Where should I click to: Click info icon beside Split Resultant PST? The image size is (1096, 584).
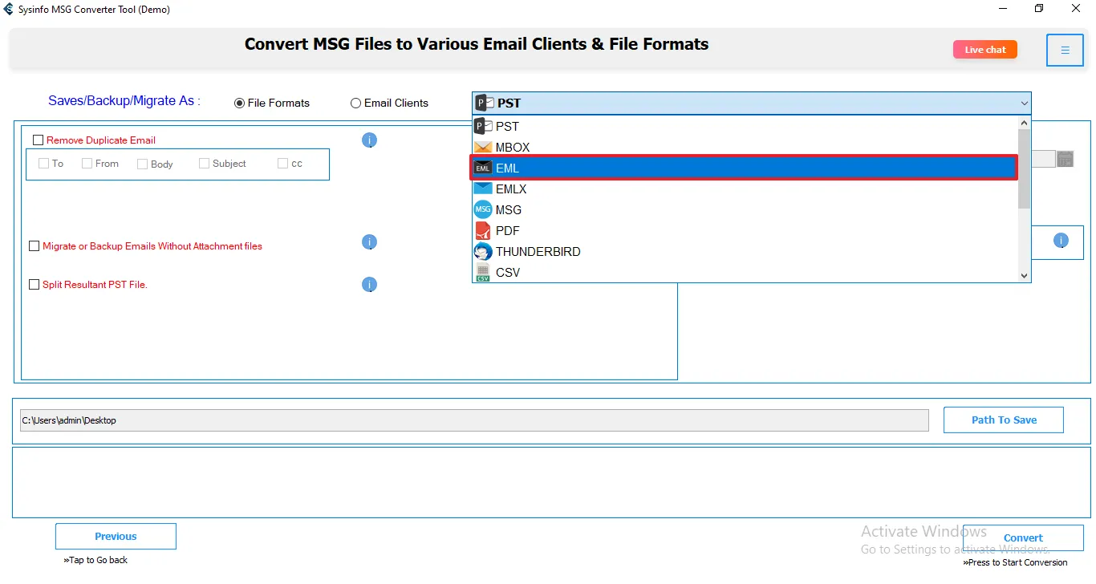pyautogui.click(x=369, y=285)
